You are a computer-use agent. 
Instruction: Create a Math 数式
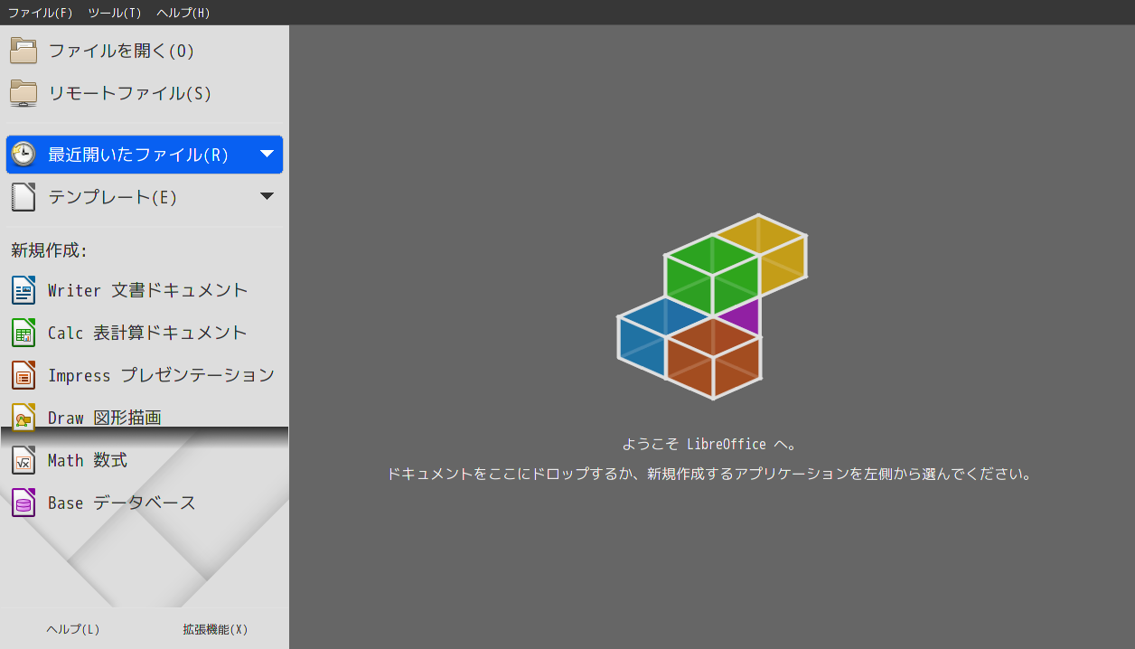coord(145,460)
